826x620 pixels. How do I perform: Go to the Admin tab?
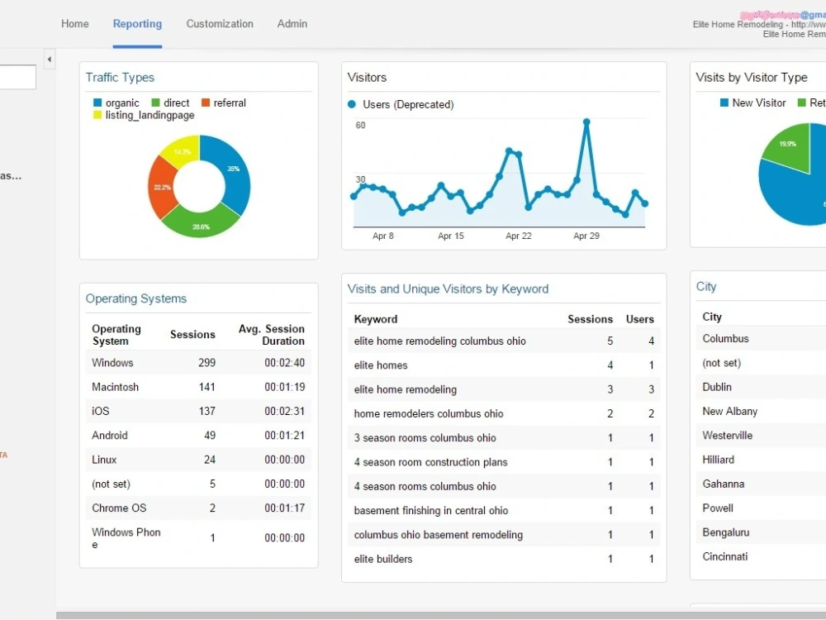[x=292, y=24]
